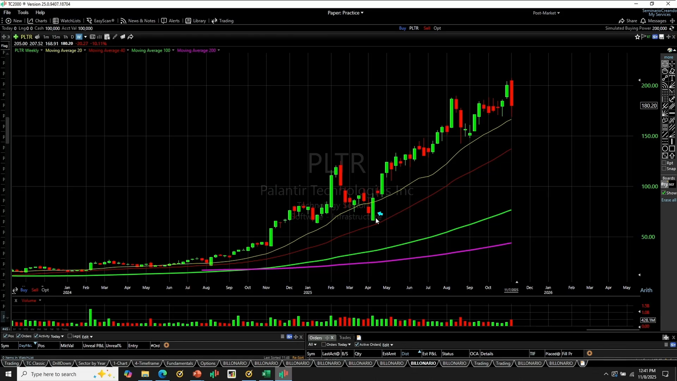This screenshot has width=677, height=381.
Task: Toggle the Snap checkbox
Action: coord(664,169)
